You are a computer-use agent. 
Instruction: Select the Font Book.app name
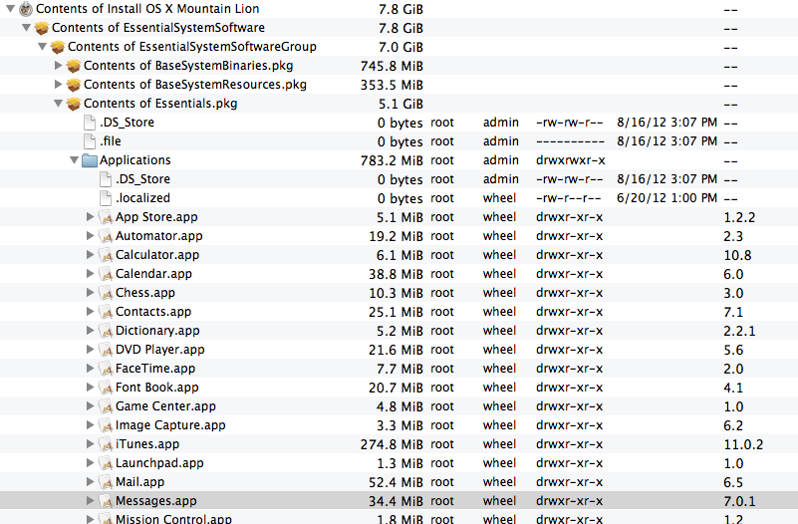pos(156,388)
